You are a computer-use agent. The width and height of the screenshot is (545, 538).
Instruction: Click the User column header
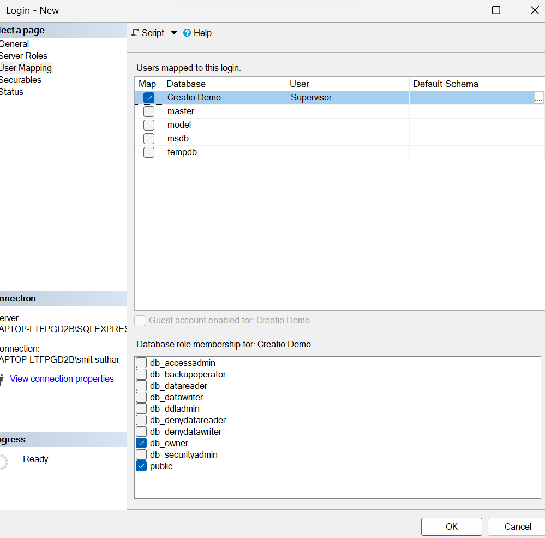[x=348, y=84]
